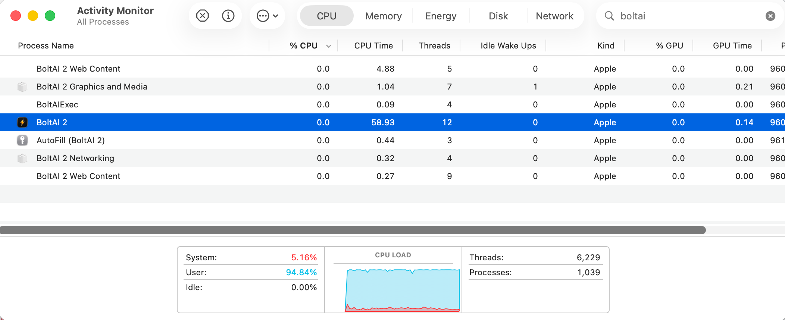Switch to the CPU tab

[326, 16]
